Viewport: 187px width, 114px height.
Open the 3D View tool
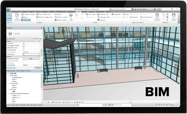tap(71, 17)
